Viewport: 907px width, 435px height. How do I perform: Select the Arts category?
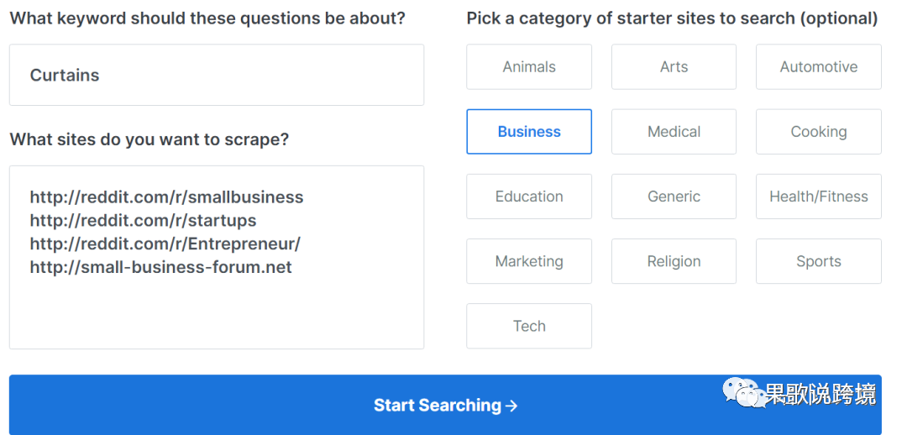pos(674,67)
